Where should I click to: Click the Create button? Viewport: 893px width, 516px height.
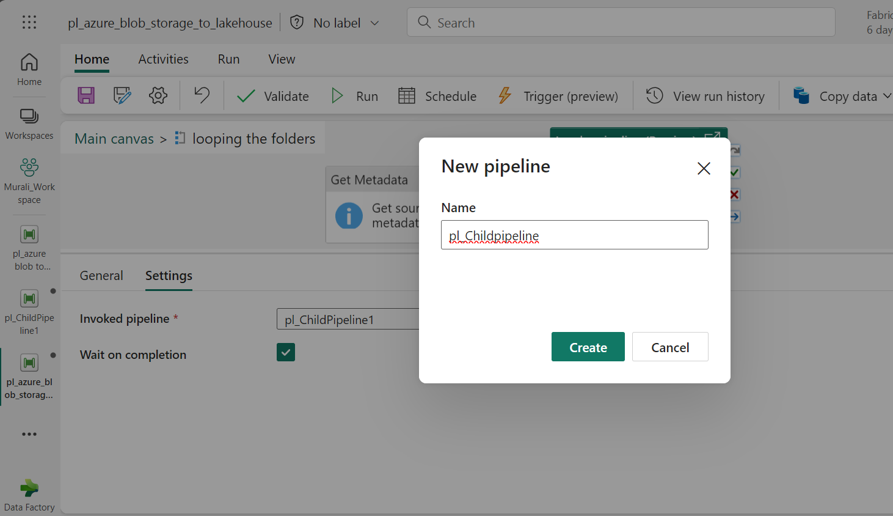pyautogui.click(x=588, y=347)
